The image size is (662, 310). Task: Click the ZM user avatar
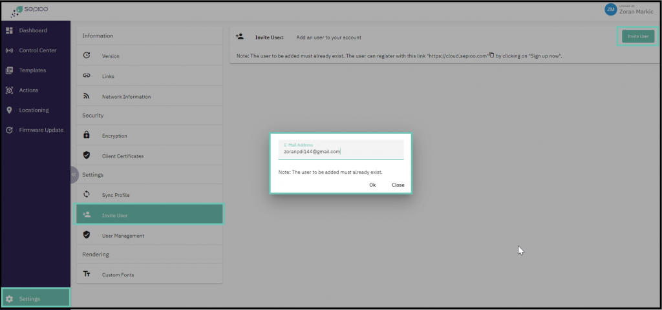point(610,9)
